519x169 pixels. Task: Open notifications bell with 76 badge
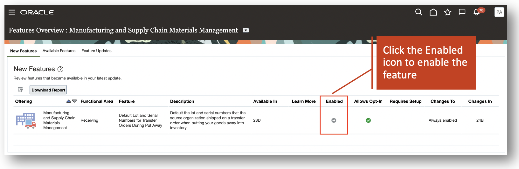point(477,12)
